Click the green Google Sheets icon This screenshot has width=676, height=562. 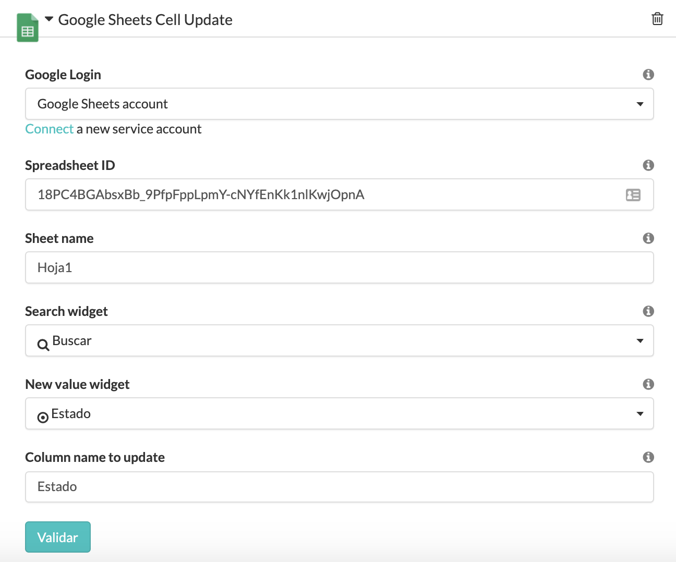28,28
